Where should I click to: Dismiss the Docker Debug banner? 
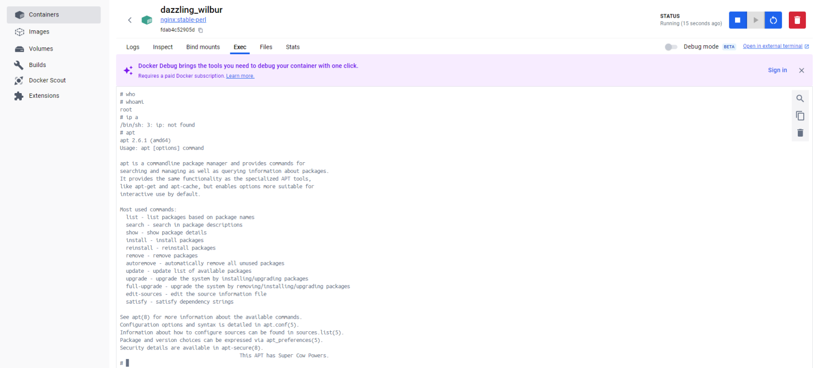point(801,70)
